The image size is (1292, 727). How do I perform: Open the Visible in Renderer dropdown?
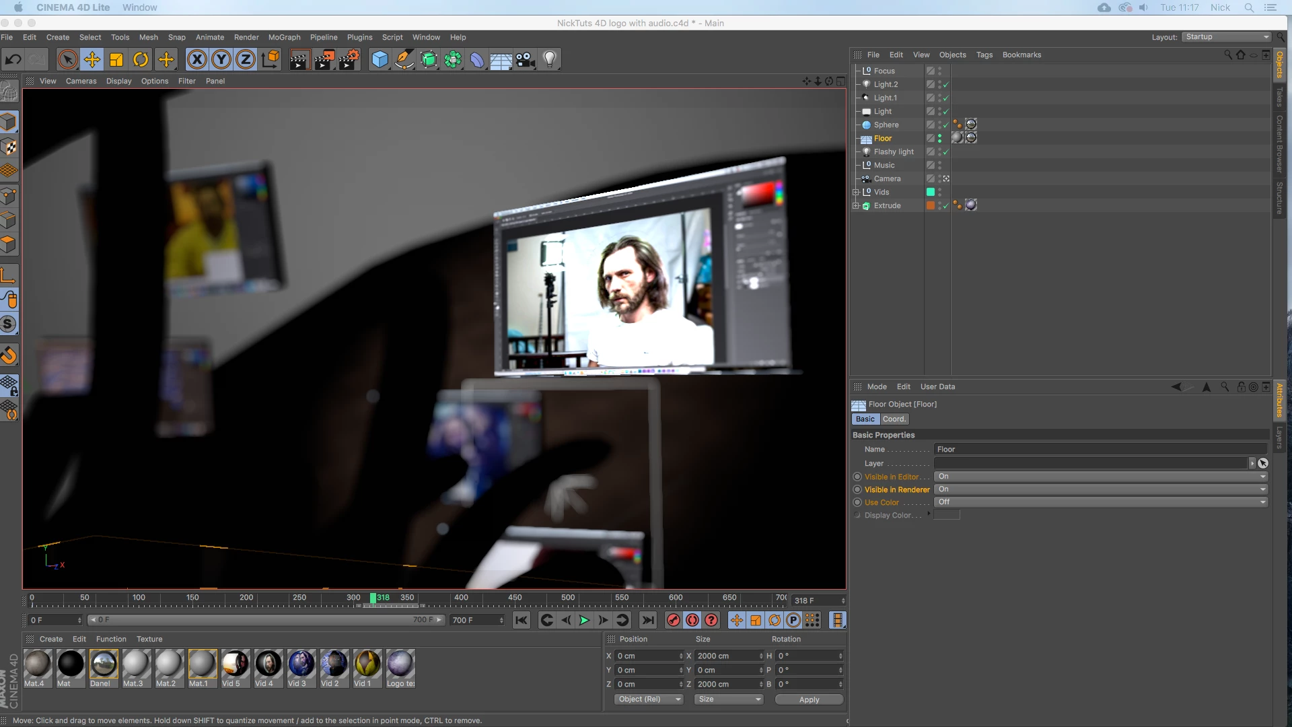[1100, 489]
